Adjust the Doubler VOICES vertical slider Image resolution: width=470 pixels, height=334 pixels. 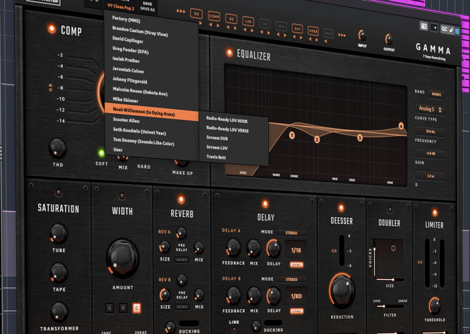375,258
